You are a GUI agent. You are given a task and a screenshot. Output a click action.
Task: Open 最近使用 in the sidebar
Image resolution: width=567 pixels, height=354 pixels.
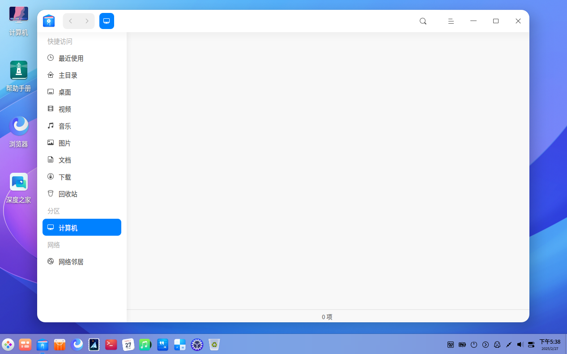click(x=82, y=58)
